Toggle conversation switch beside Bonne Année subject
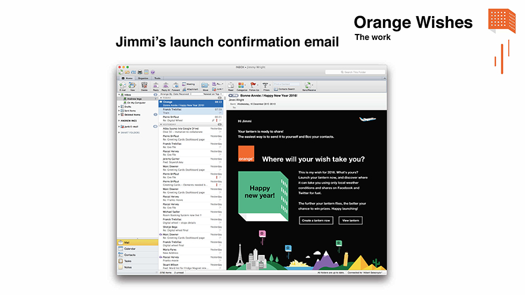 pyautogui.click(x=233, y=96)
